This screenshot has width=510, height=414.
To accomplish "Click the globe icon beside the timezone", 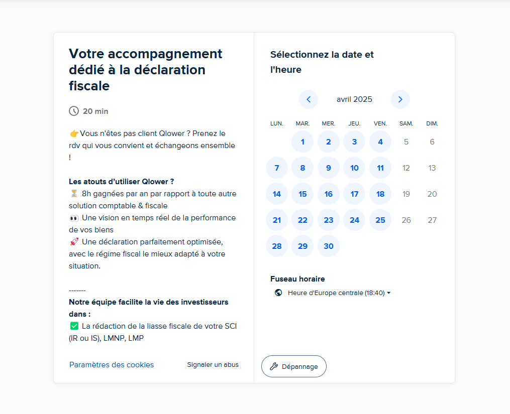I will pos(278,293).
